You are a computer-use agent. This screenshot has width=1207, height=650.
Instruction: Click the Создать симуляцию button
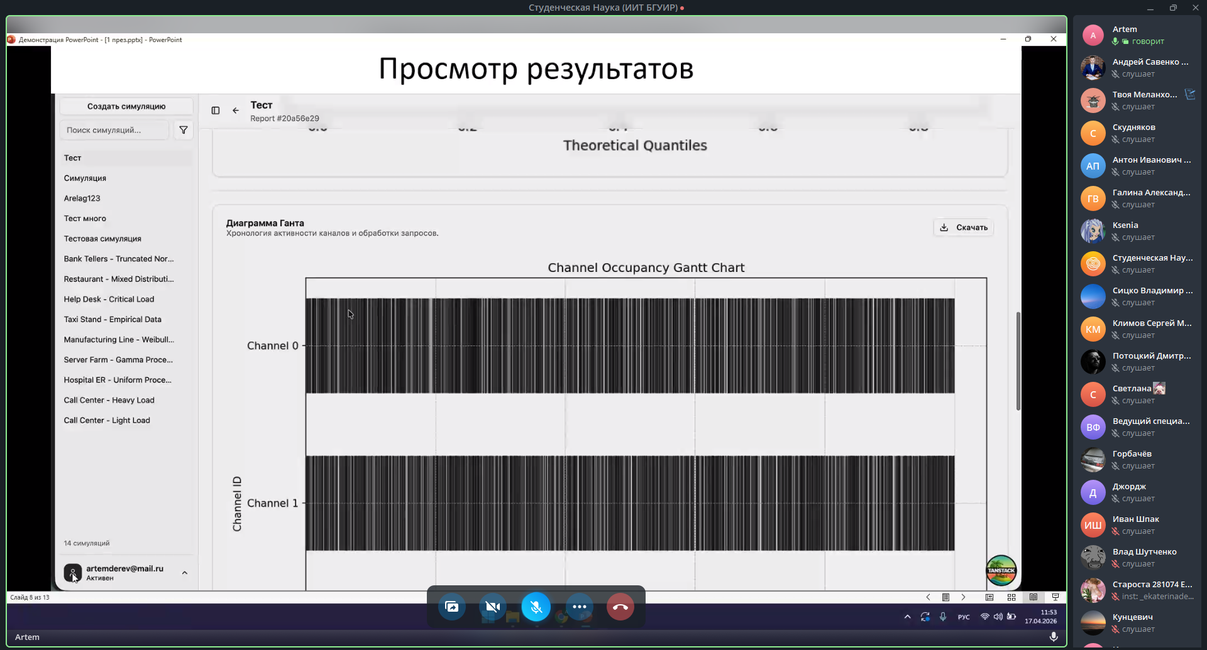126,106
